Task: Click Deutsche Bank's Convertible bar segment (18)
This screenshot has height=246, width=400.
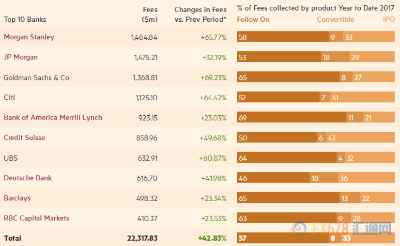Action: (323, 178)
